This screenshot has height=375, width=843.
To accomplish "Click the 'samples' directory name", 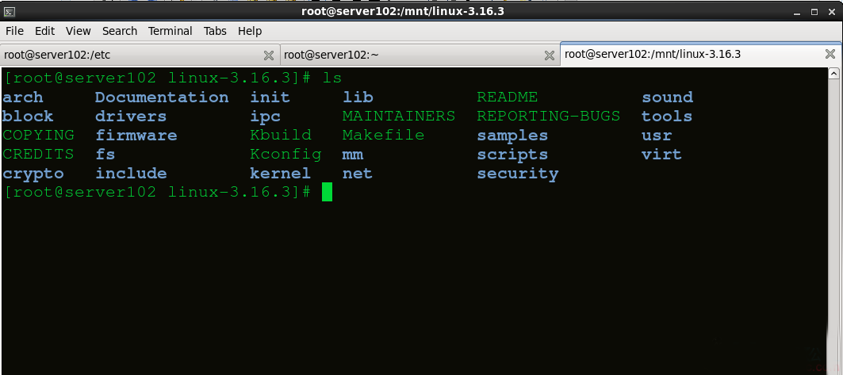I will click(x=512, y=136).
